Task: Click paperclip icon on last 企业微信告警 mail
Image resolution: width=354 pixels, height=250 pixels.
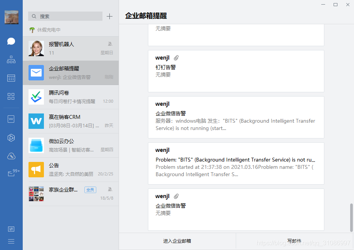Action: click(176, 197)
